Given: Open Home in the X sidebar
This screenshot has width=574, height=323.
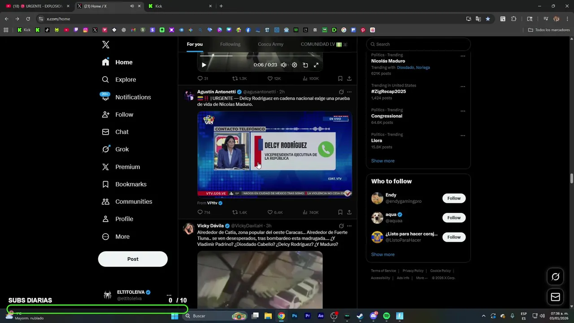Looking at the screenshot, I should (x=117, y=62).
